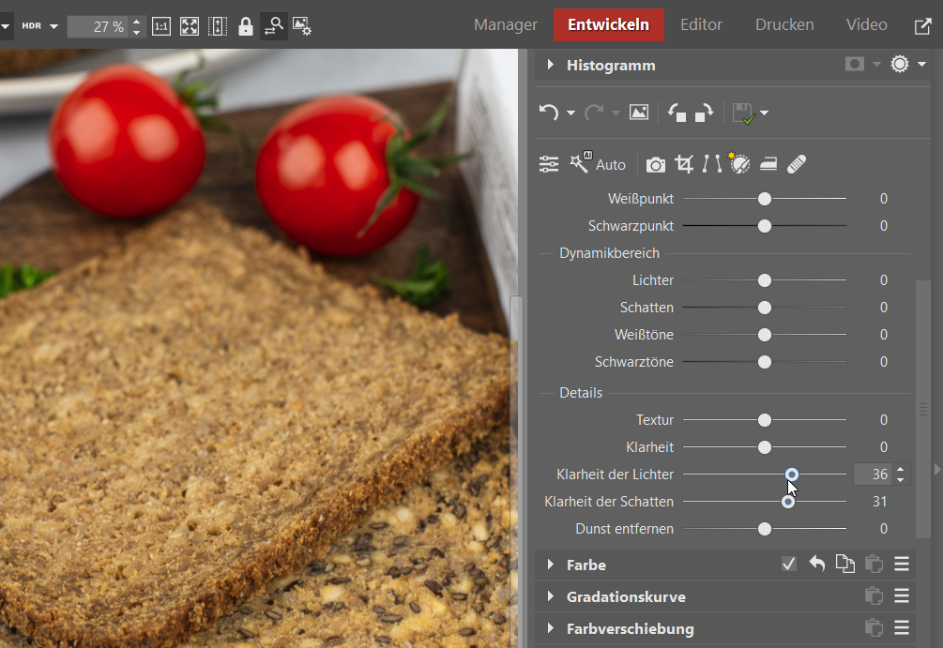Click the 1:1 zoom icon
This screenshot has width=943, height=648.
click(161, 26)
